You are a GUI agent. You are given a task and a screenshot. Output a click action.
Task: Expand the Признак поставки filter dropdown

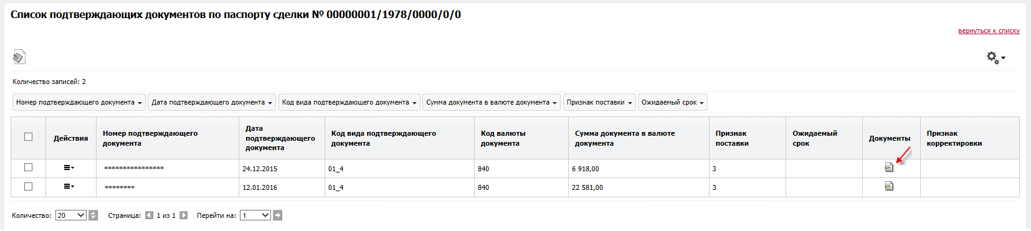pyautogui.click(x=599, y=103)
